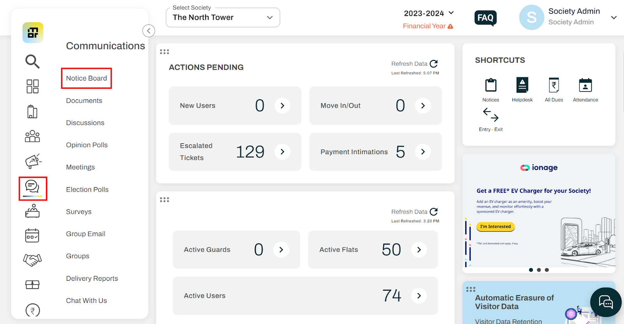The height and width of the screenshot is (324, 624).
Task: Click the Society Admin avatar circle
Action: 532,18
